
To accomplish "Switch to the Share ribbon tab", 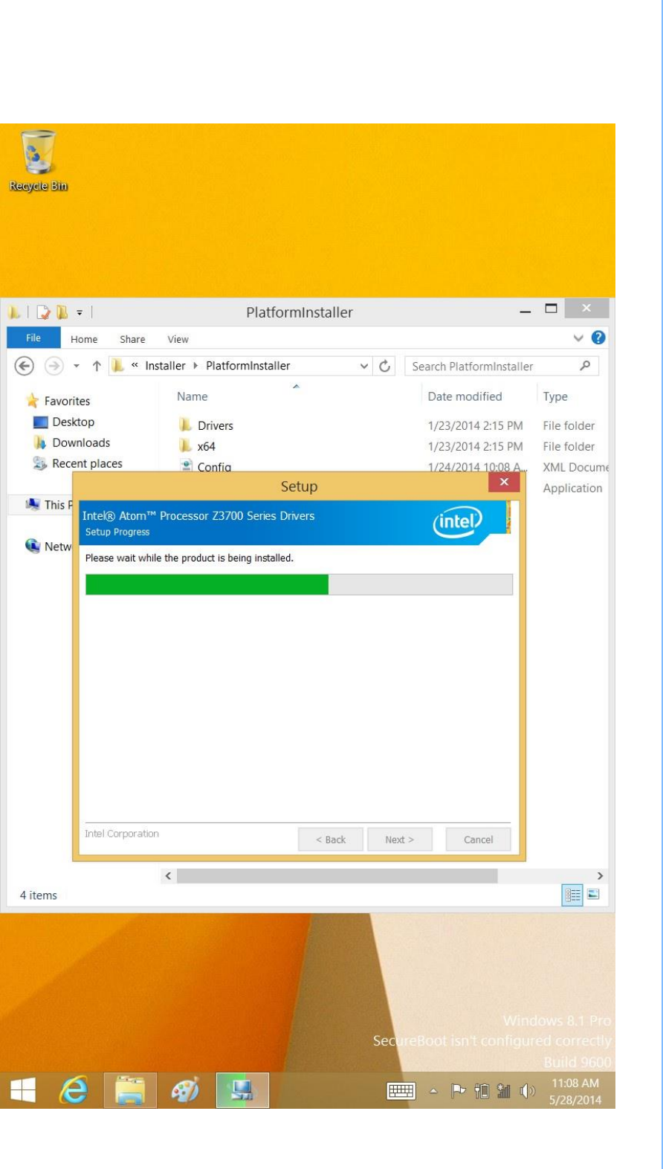I will (x=132, y=339).
